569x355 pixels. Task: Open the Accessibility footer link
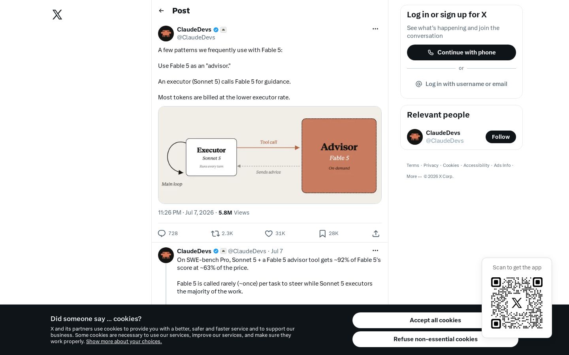click(476, 165)
